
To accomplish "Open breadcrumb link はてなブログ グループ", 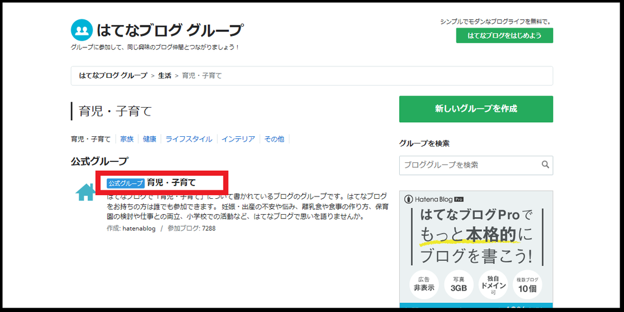I will 113,75.
